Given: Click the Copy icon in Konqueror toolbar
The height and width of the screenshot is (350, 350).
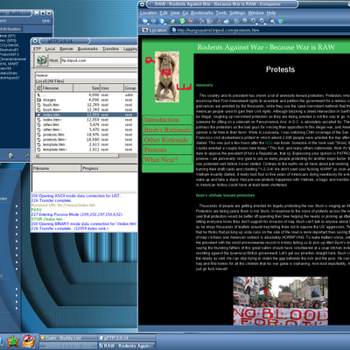Looking at the screenshot, I should [209, 21].
